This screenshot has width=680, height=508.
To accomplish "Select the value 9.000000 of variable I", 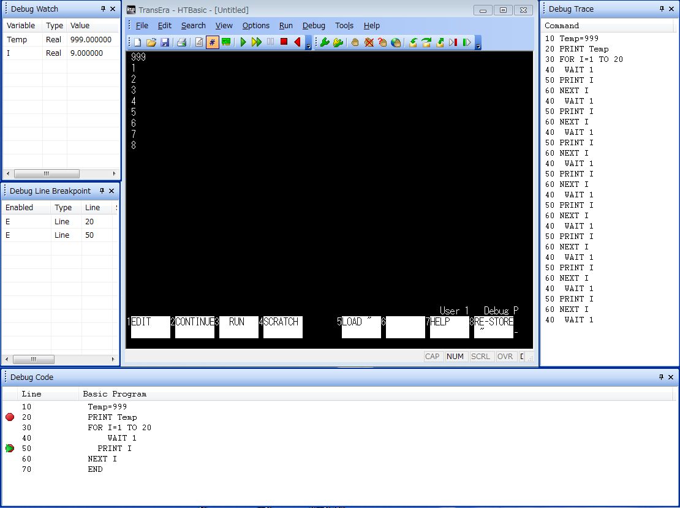I will point(87,53).
